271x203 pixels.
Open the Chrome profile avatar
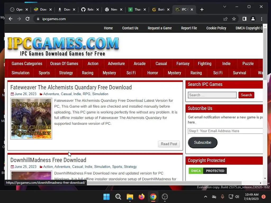click(x=253, y=19)
